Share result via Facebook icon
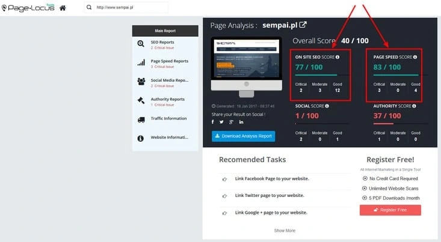 (212, 122)
